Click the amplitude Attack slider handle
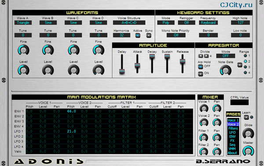The image size is (264, 166). click(x=137, y=65)
